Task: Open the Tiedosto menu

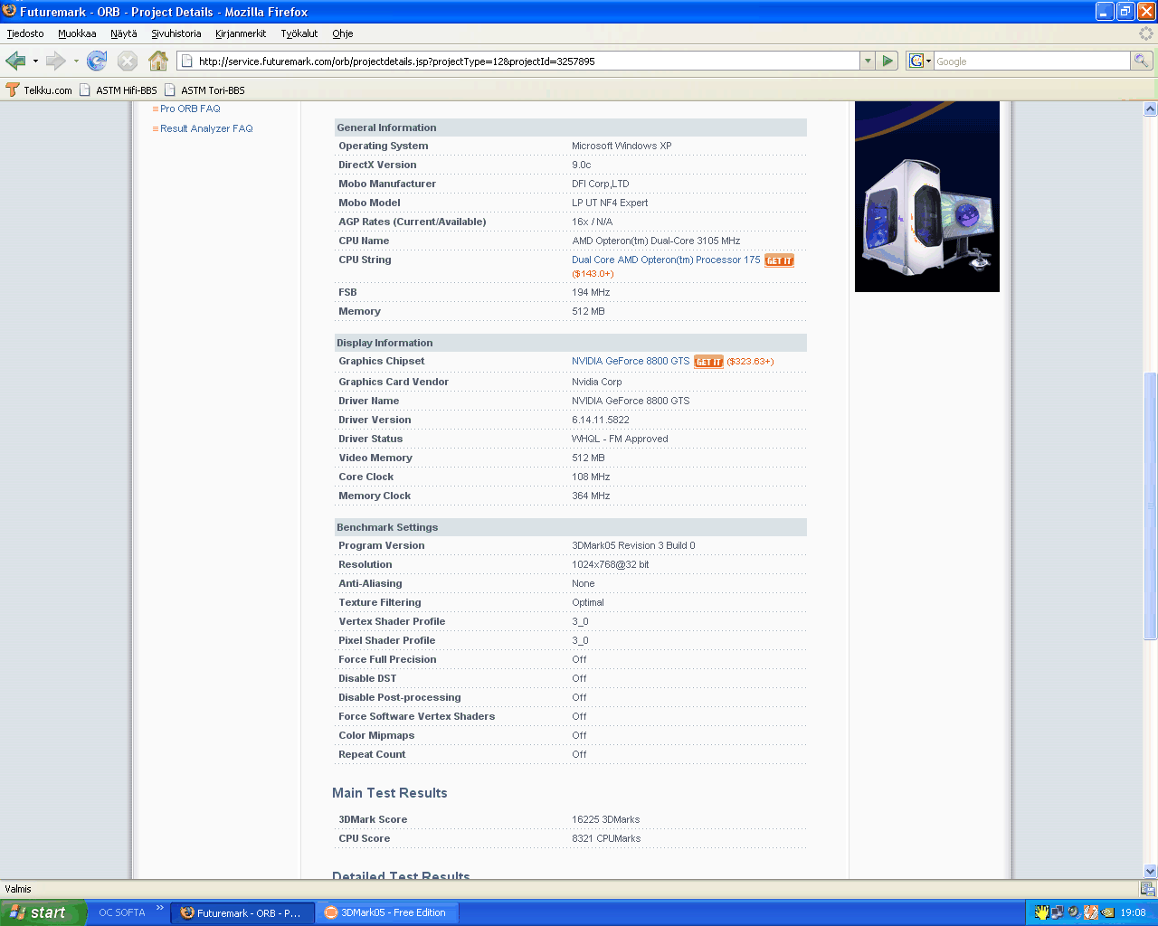Action: 25,33
